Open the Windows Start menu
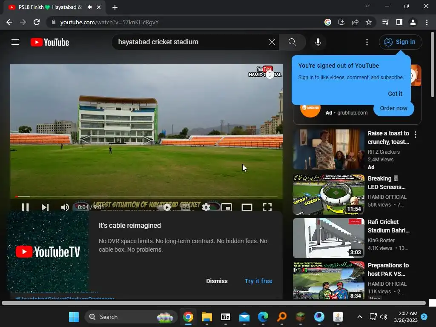This screenshot has width=436, height=327. [74, 317]
